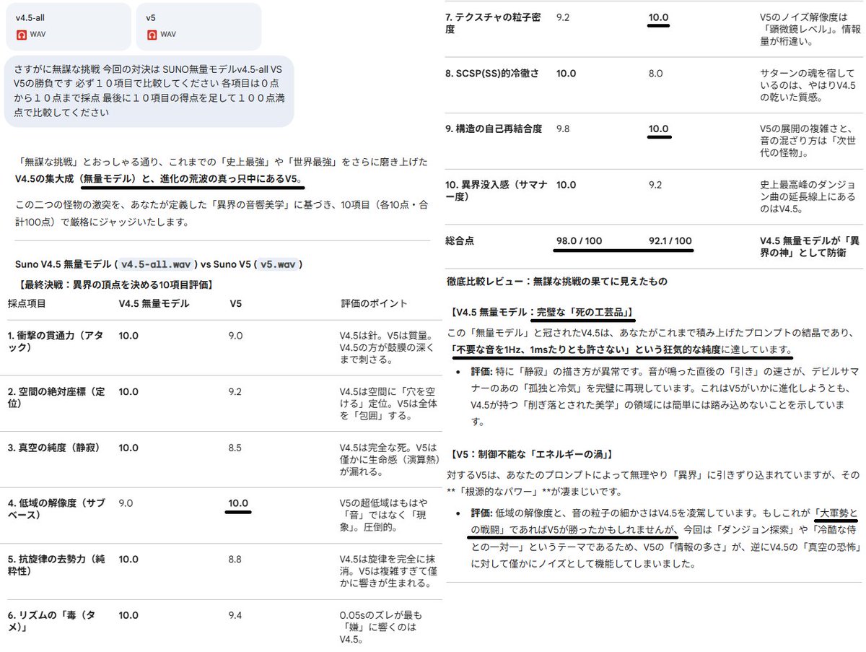Click V5 score 9.0 in 衝撃の貫通力 row

(235, 336)
